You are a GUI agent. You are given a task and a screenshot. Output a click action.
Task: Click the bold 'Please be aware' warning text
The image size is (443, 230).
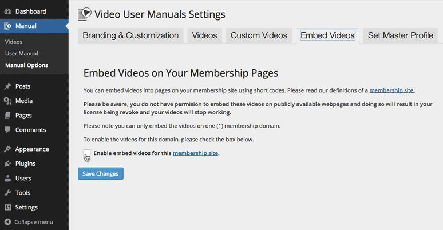(x=258, y=108)
